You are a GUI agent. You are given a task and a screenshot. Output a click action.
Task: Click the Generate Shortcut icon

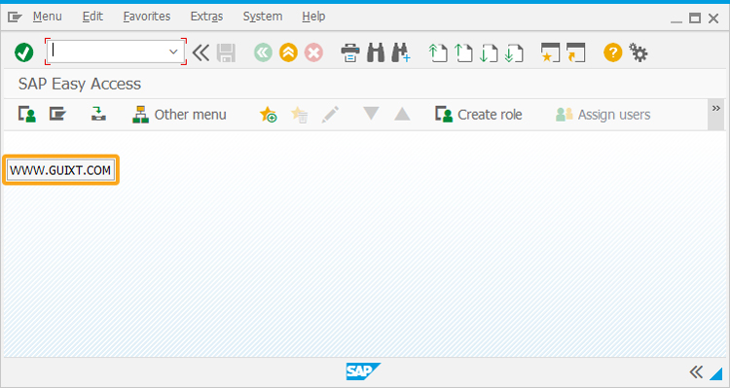[576, 53]
